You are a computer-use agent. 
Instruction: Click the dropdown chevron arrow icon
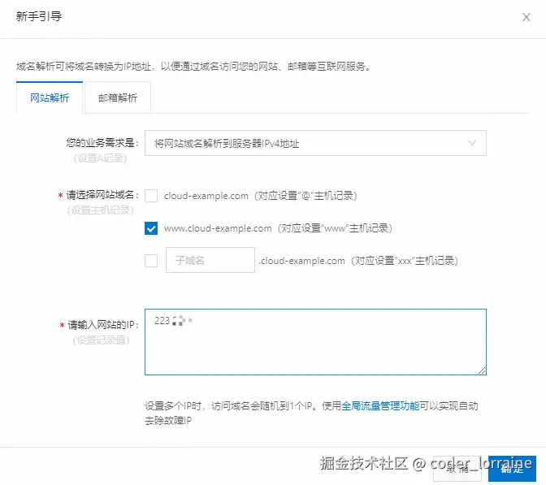click(x=472, y=143)
